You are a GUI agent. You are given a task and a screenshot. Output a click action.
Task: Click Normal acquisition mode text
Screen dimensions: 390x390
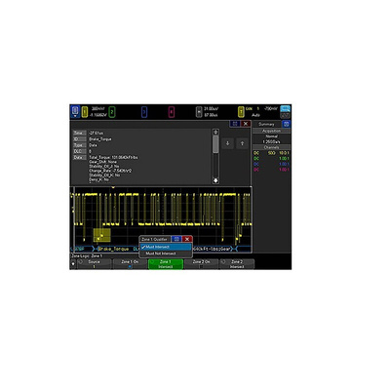(272, 136)
